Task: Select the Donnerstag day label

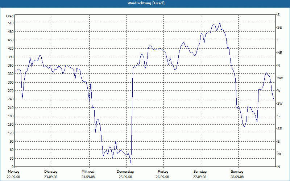Action: tap(125, 172)
